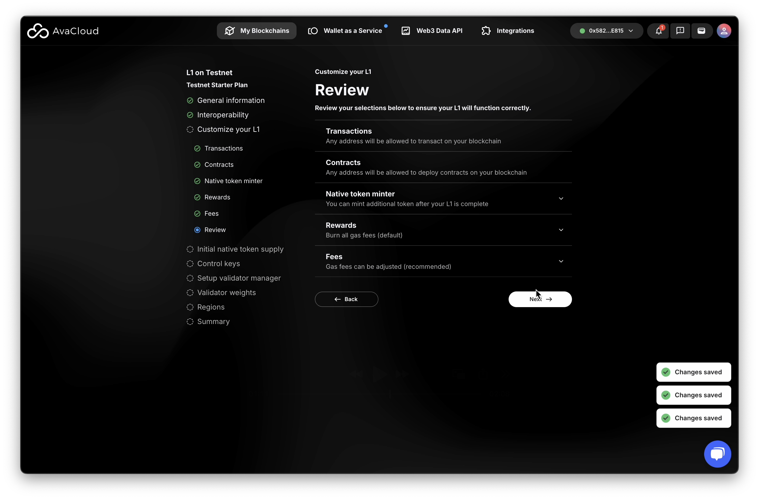Open the blue chat support bubble
The height and width of the screenshot is (499, 759).
point(717,454)
